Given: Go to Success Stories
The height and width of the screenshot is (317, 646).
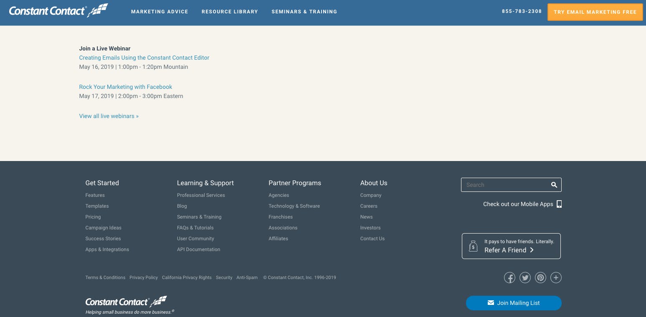Looking at the screenshot, I should 103,239.
